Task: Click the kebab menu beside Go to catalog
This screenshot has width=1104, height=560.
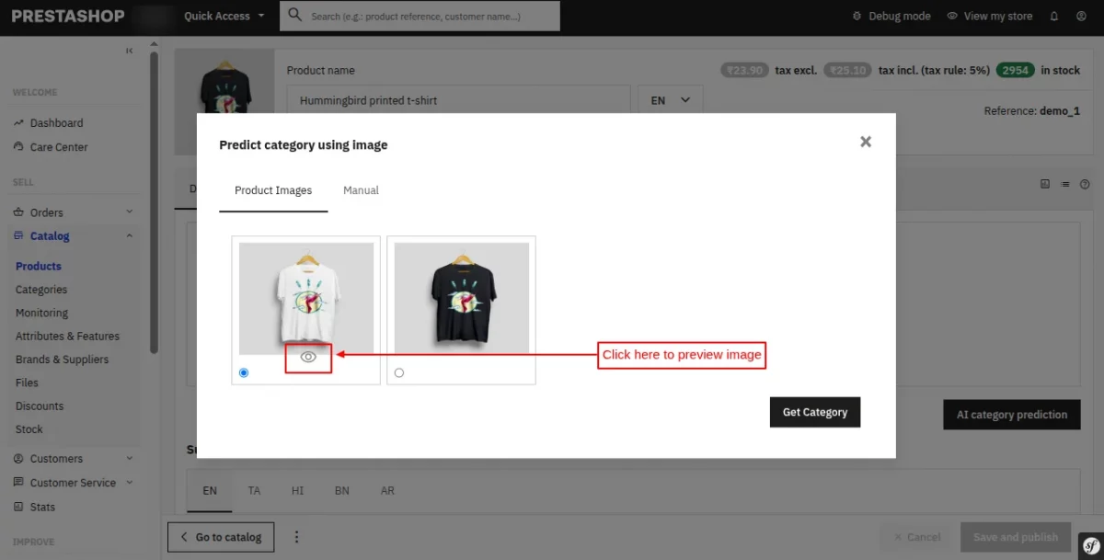Action: 296,536
